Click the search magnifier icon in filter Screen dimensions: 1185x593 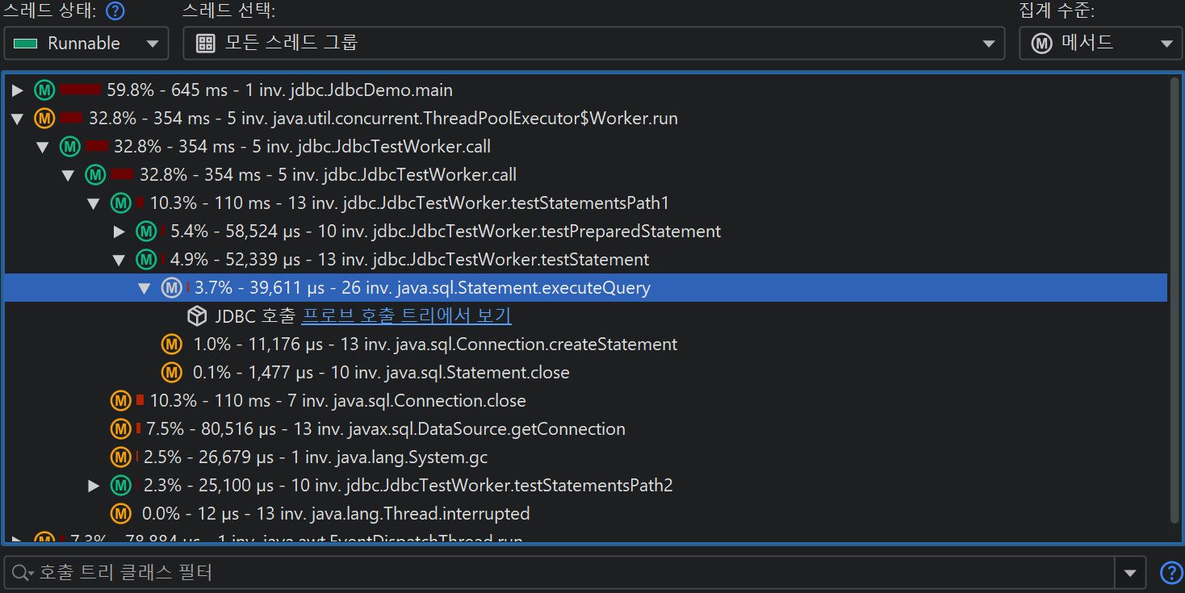(21, 573)
